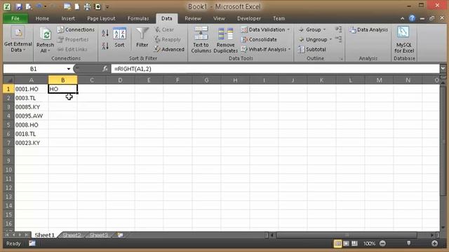Open the Sort dialog

click(x=119, y=37)
